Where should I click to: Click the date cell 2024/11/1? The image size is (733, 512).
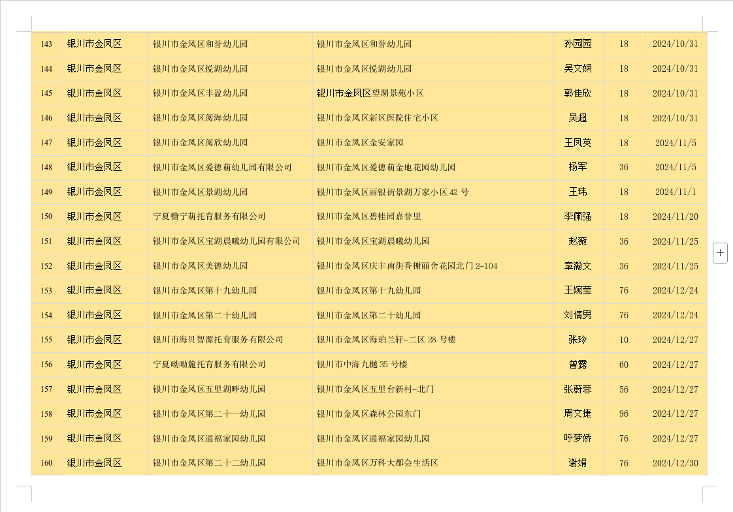[675, 192]
